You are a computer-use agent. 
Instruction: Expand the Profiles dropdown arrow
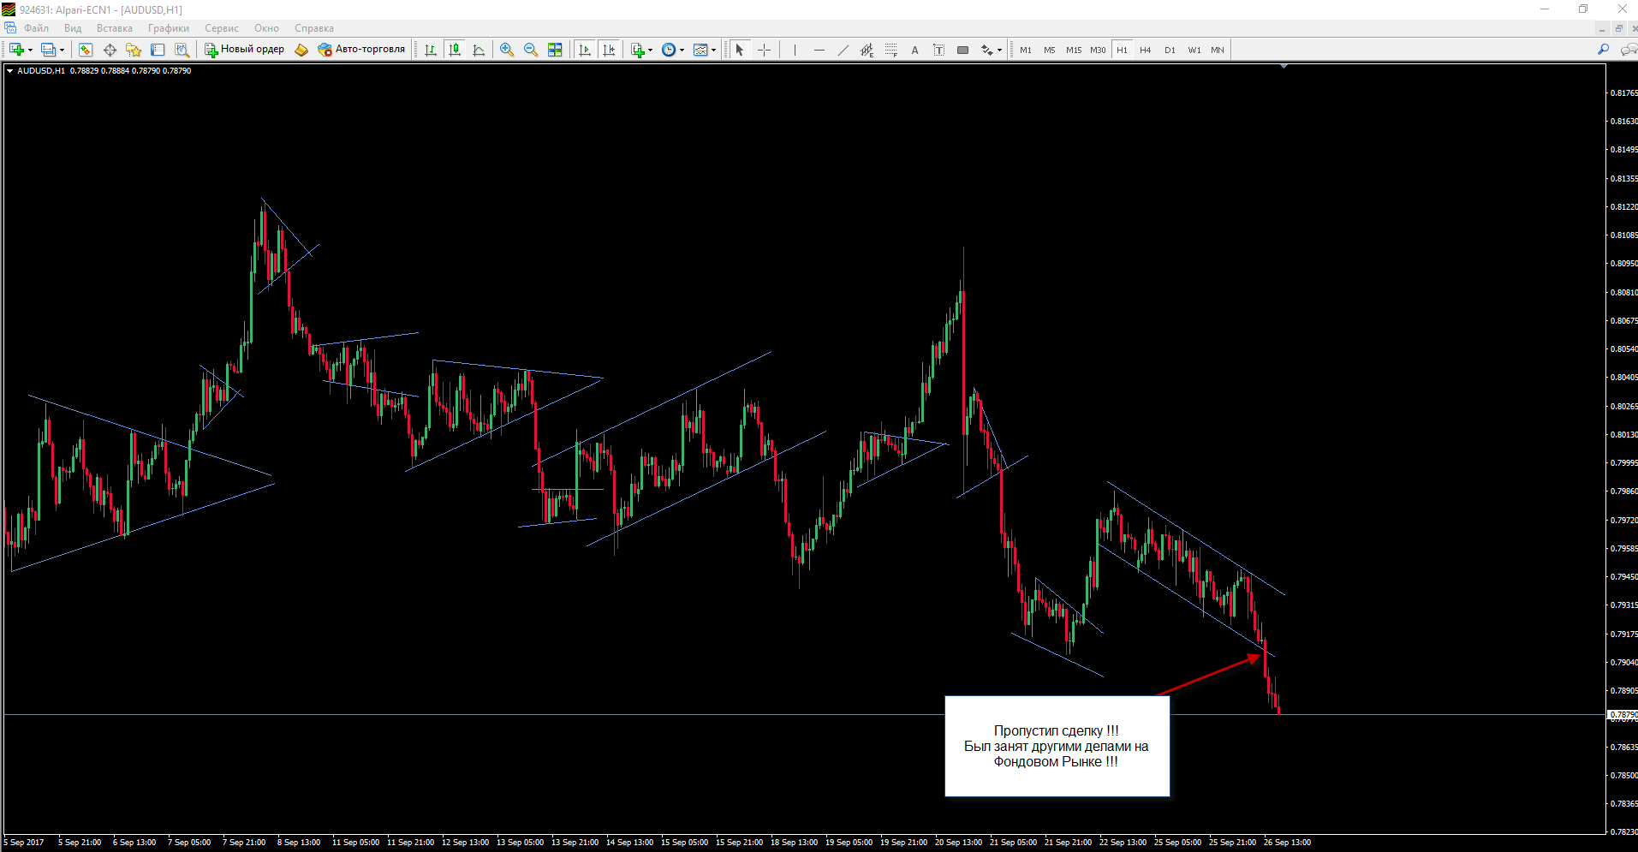63,50
